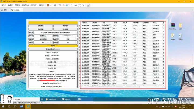Image resolution: width=194 pixels, height=109 pixels.
Task: Expand the dropdown arrow beside the pause button
Action: 51,5
